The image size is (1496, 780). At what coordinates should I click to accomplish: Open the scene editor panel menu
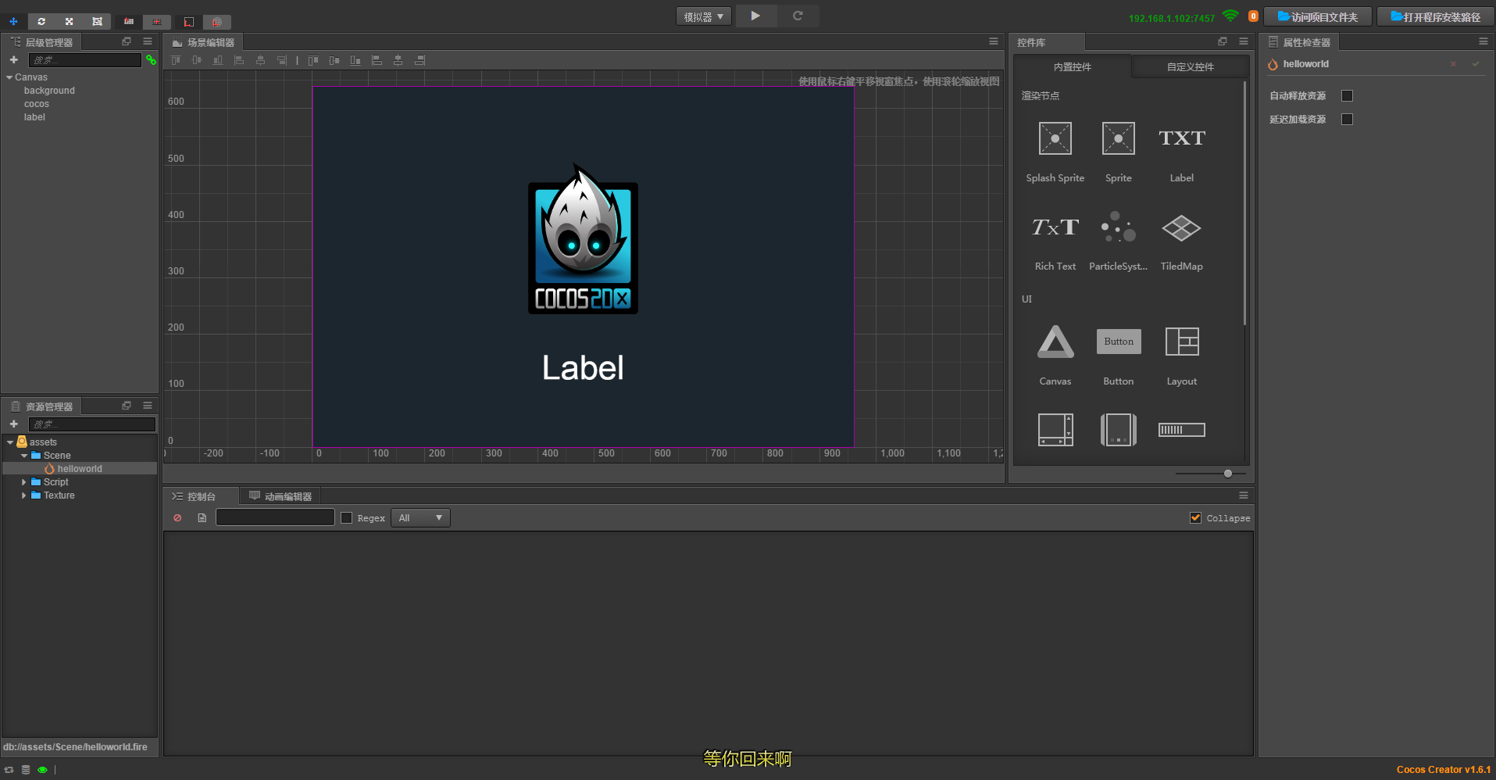click(994, 41)
